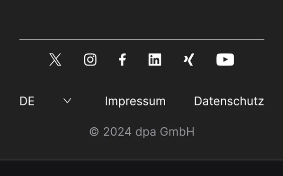The width and height of the screenshot is (283, 176).
Task: Click the horizontal divider line above social icons
Action: 142,39
